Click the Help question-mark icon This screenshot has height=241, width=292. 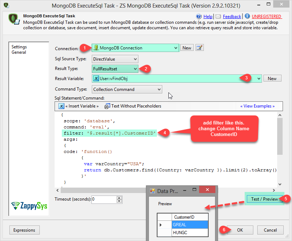(199, 16)
